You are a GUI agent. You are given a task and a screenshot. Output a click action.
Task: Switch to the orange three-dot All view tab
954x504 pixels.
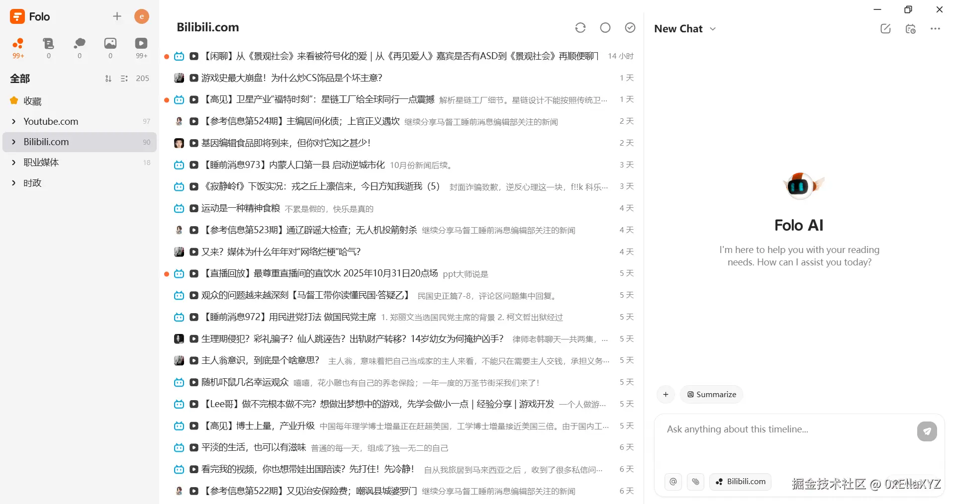pos(18,48)
